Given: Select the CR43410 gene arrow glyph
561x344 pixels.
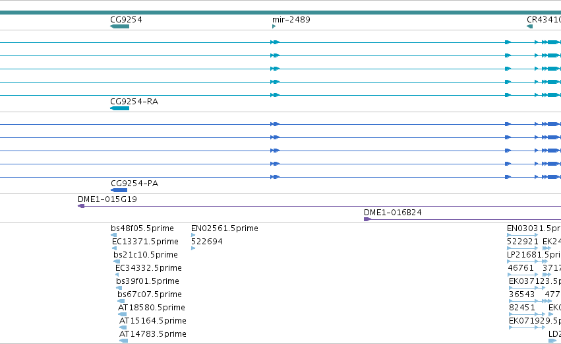Looking at the screenshot, I should click(x=529, y=26).
